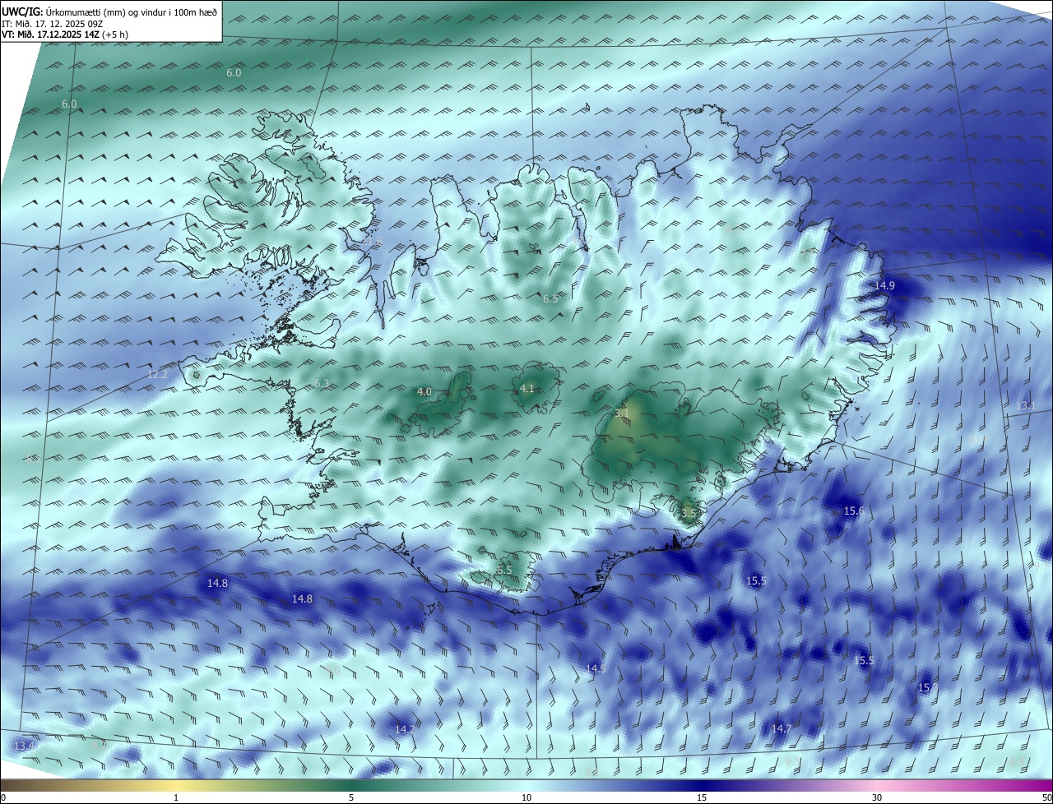Viewport: 1053px width, 804px height.
Task: Click the 5.5 value label near the south coast
Action: click(504, 570)
